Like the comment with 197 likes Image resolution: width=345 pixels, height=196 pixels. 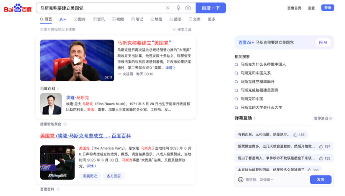click(321, 146)
